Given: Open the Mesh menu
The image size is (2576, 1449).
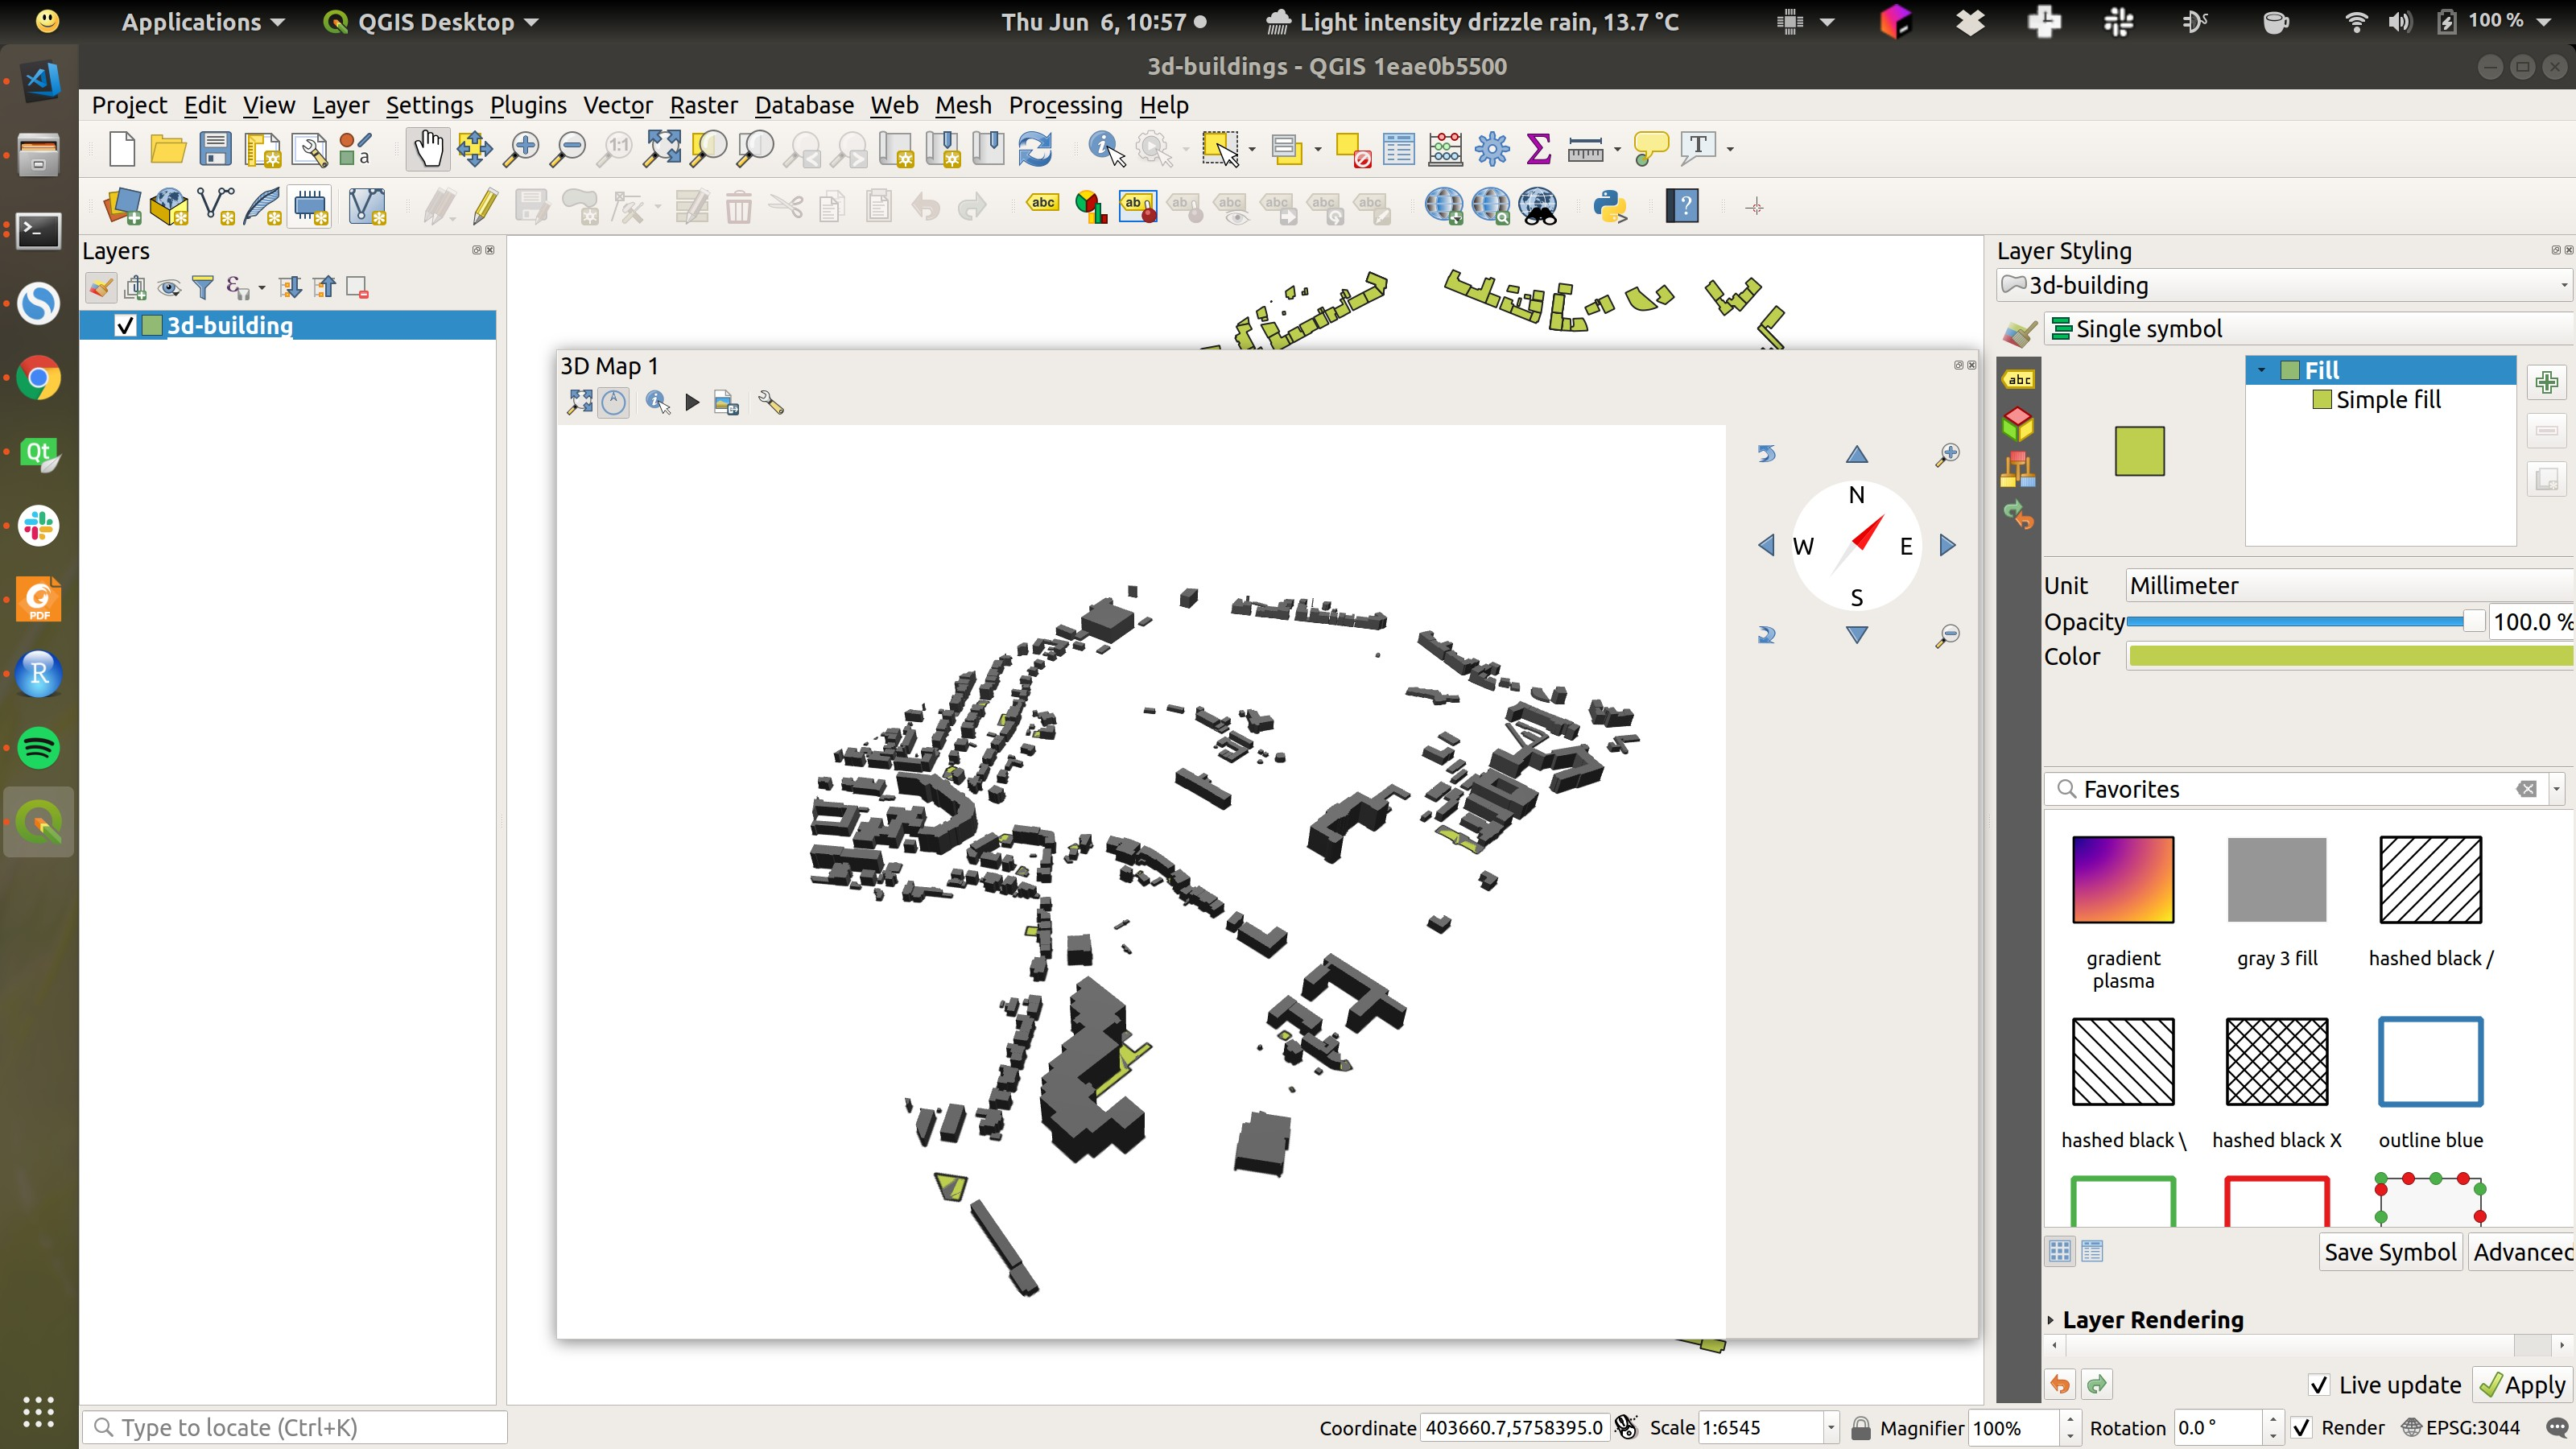Looking at the screenshot, I should point(963,105).
